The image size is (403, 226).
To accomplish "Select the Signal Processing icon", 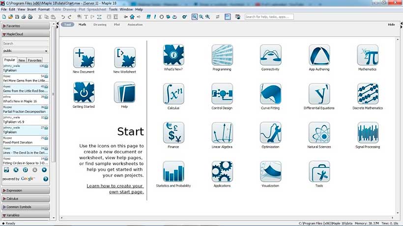I will 368,132.
